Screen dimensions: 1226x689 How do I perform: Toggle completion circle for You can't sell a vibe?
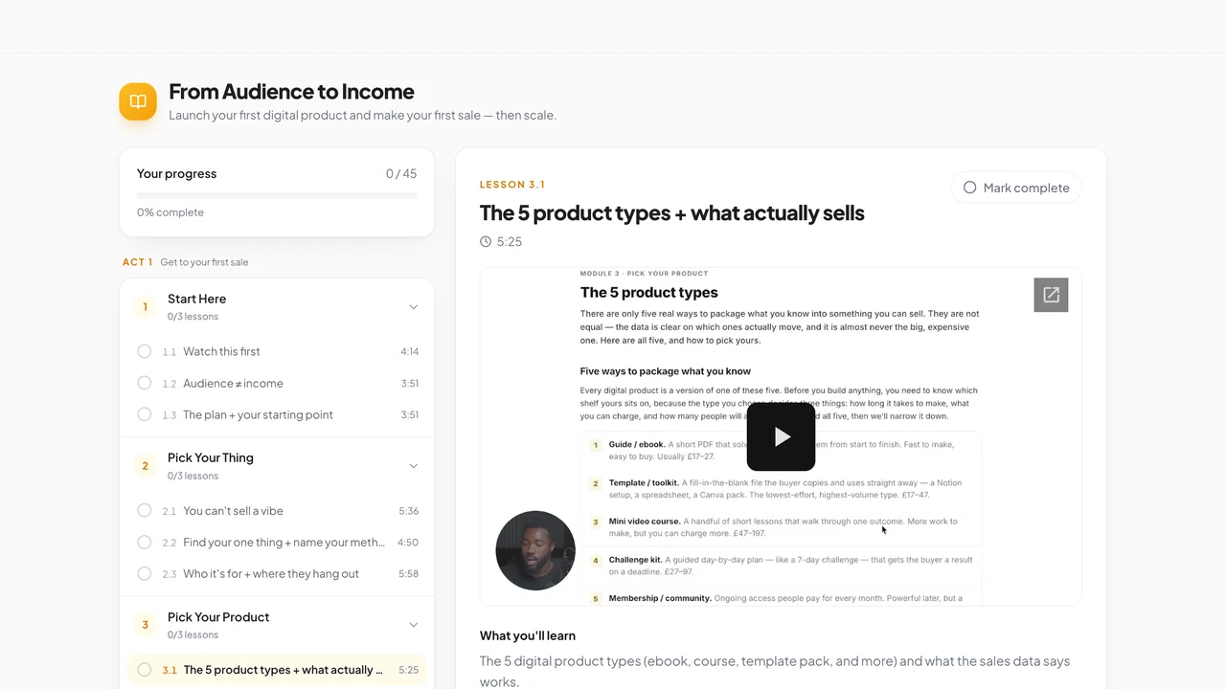[x=145, y=511]
